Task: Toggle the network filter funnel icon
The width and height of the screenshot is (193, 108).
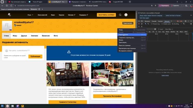Action: click(x=145, y=24)
